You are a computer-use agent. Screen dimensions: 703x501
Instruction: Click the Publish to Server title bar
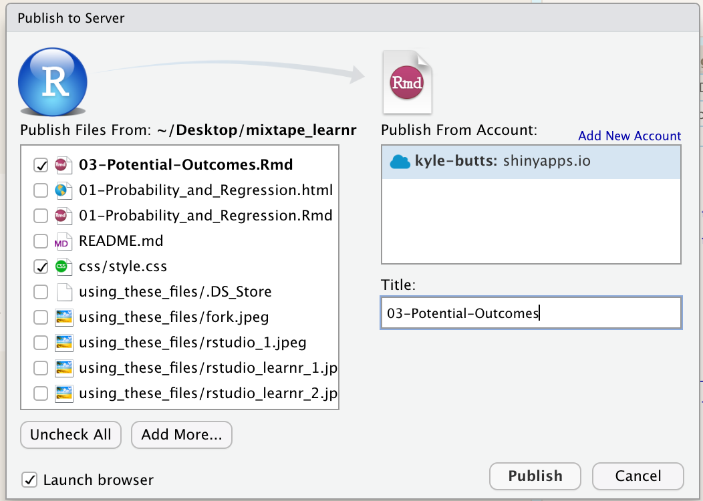pos(352,19)
